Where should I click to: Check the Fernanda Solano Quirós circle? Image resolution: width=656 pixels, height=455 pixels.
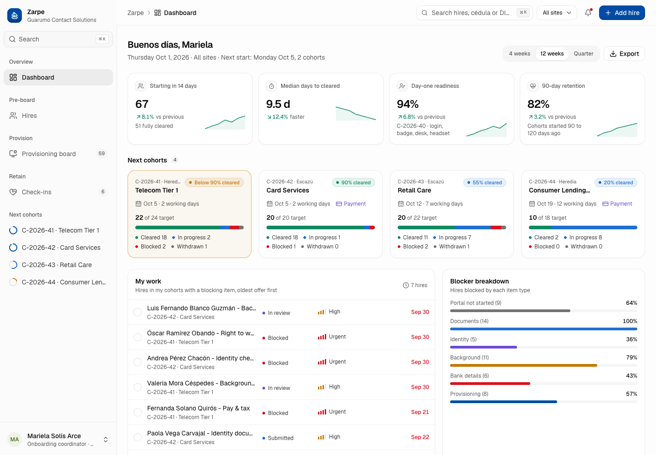[x=138, y=412]
